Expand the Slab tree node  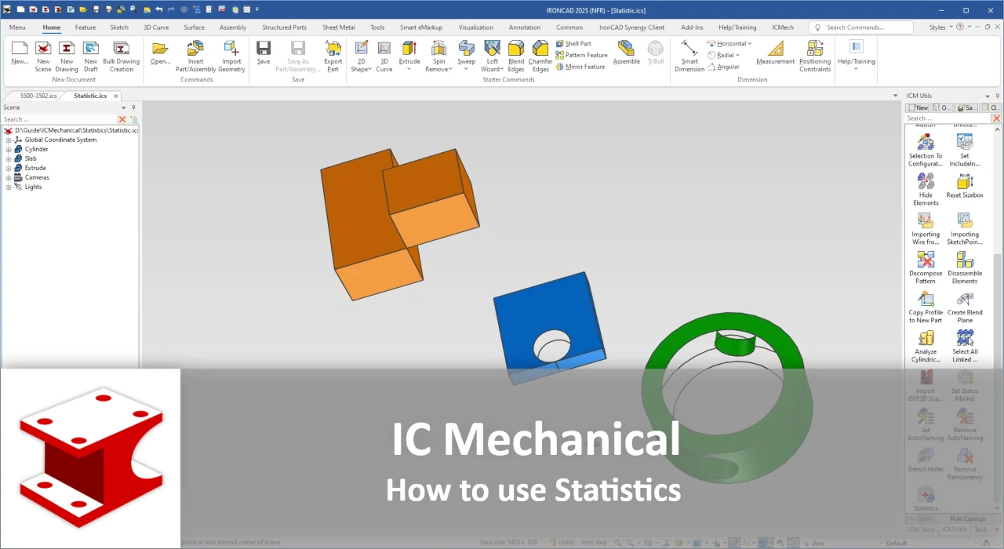(x=9, y=158)
